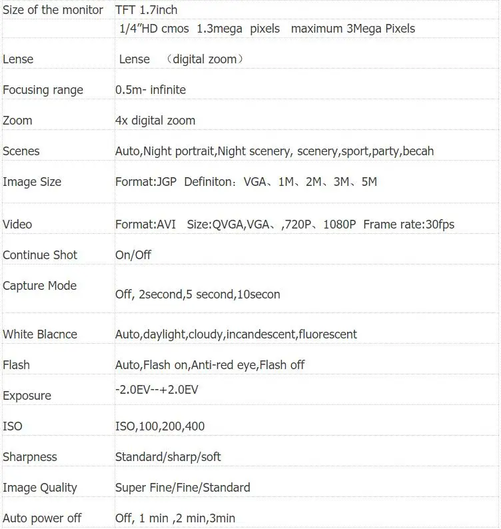Click the 'Video' row label
Screen dimensions: 501x529
pyautogui.click(x=17, y=225)
